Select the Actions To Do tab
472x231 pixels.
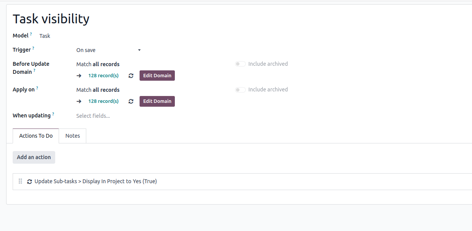click(36, 136)
